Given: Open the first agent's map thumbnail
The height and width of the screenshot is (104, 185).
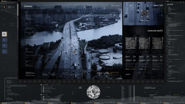Looking at the screenshot, I should pyautogui.click(x=130, y=43).
